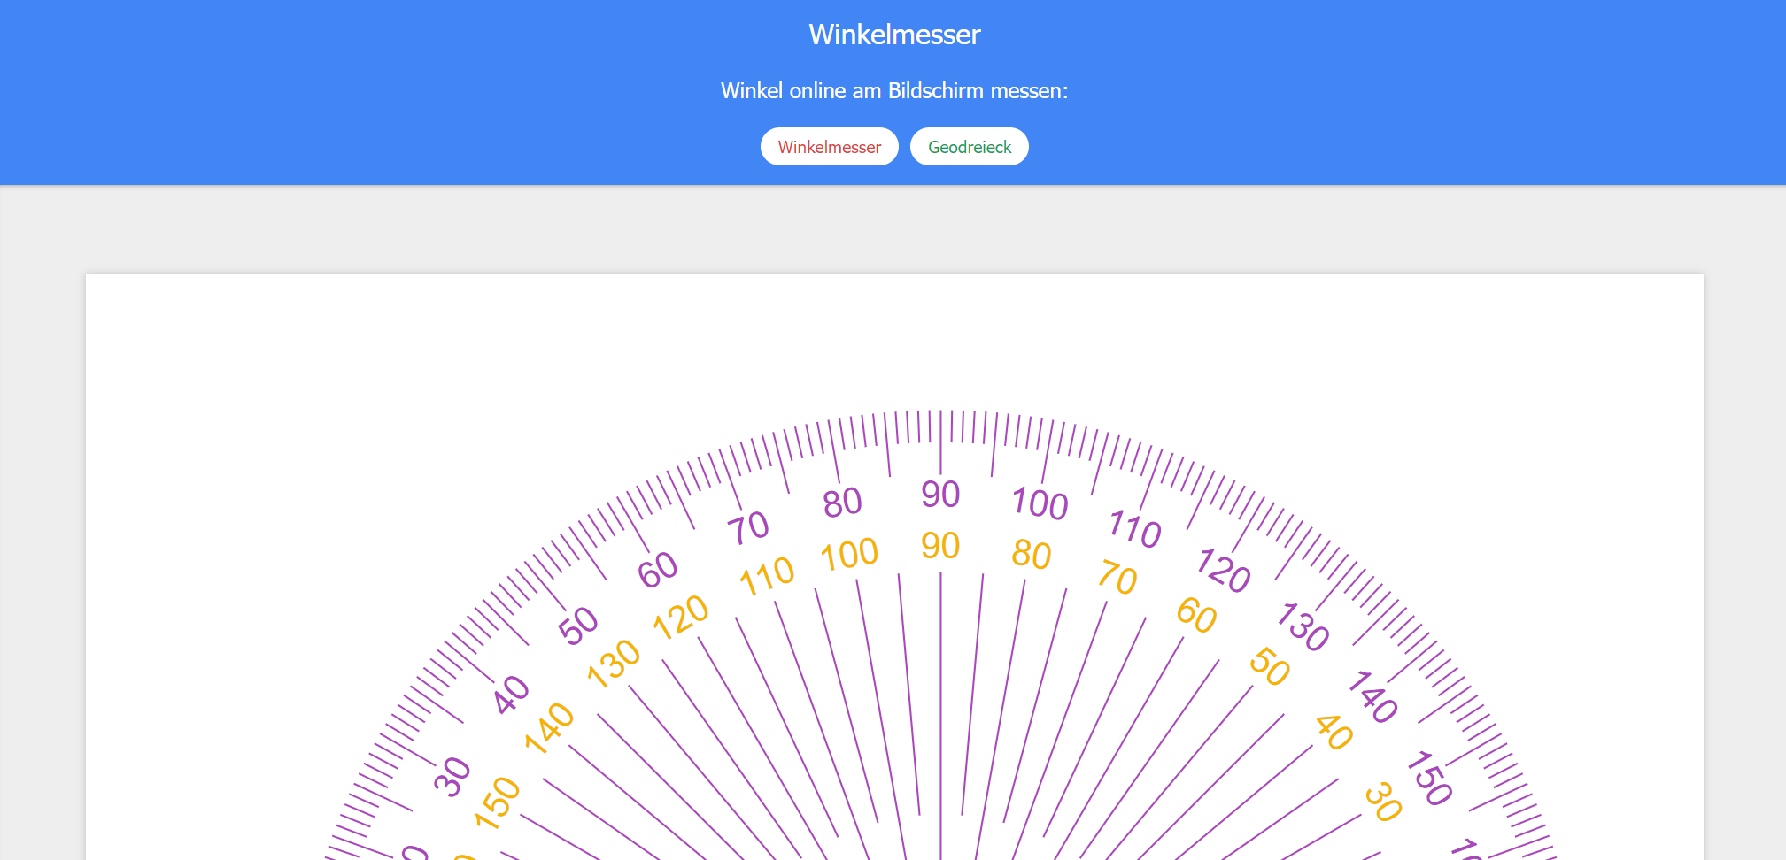Viewport: 1786px width, 860px height.
Task: Click the 'Winkel online am Bildschirm messen' subtitle
Action: [894, 91]
